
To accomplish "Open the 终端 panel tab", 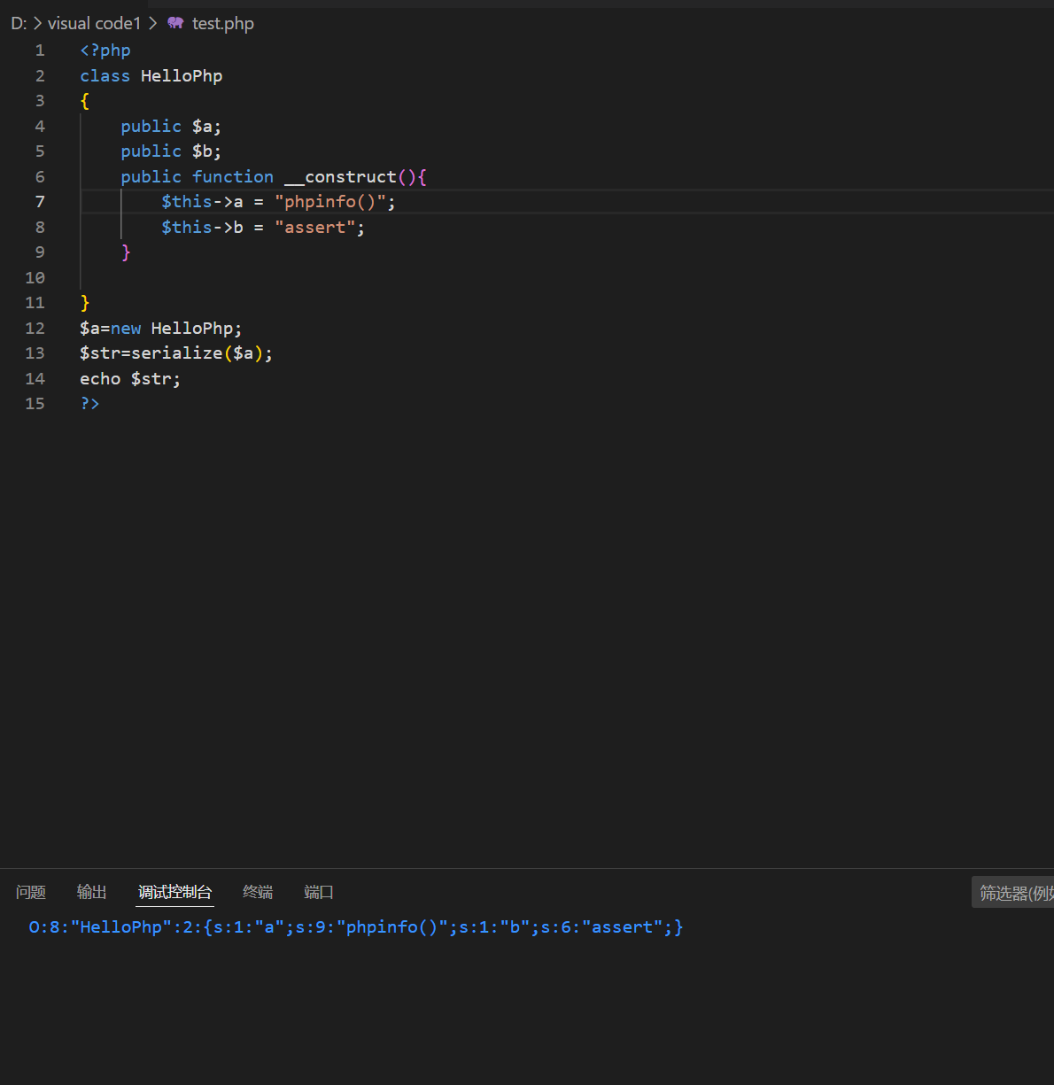I will 258,892.
